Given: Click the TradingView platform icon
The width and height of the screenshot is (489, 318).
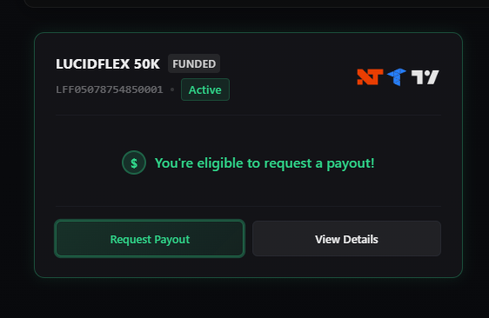Looking at the screenshot, I should (425, 77).
